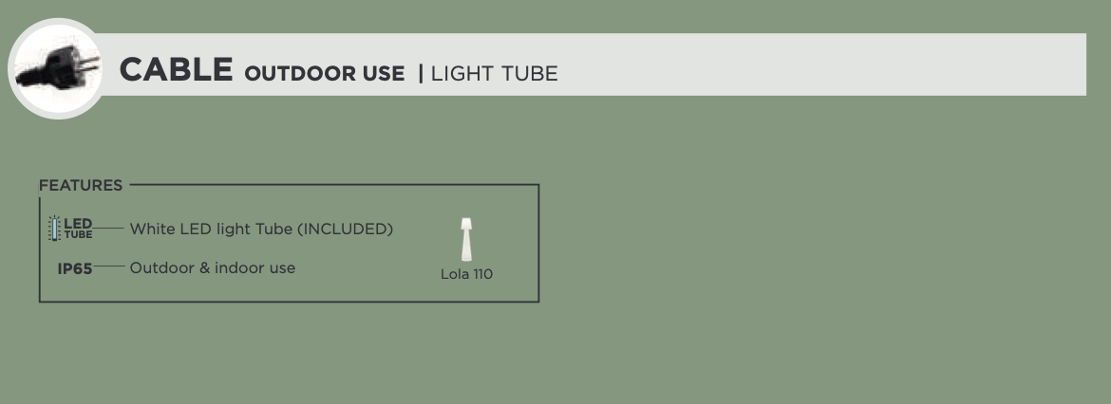The width and height of the screenshot is (1111, 404).
Task: Click the LED tube icon
Action: click(x=54, y=229)
